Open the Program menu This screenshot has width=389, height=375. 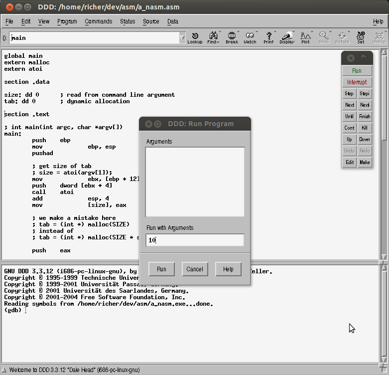pos(67,21)
